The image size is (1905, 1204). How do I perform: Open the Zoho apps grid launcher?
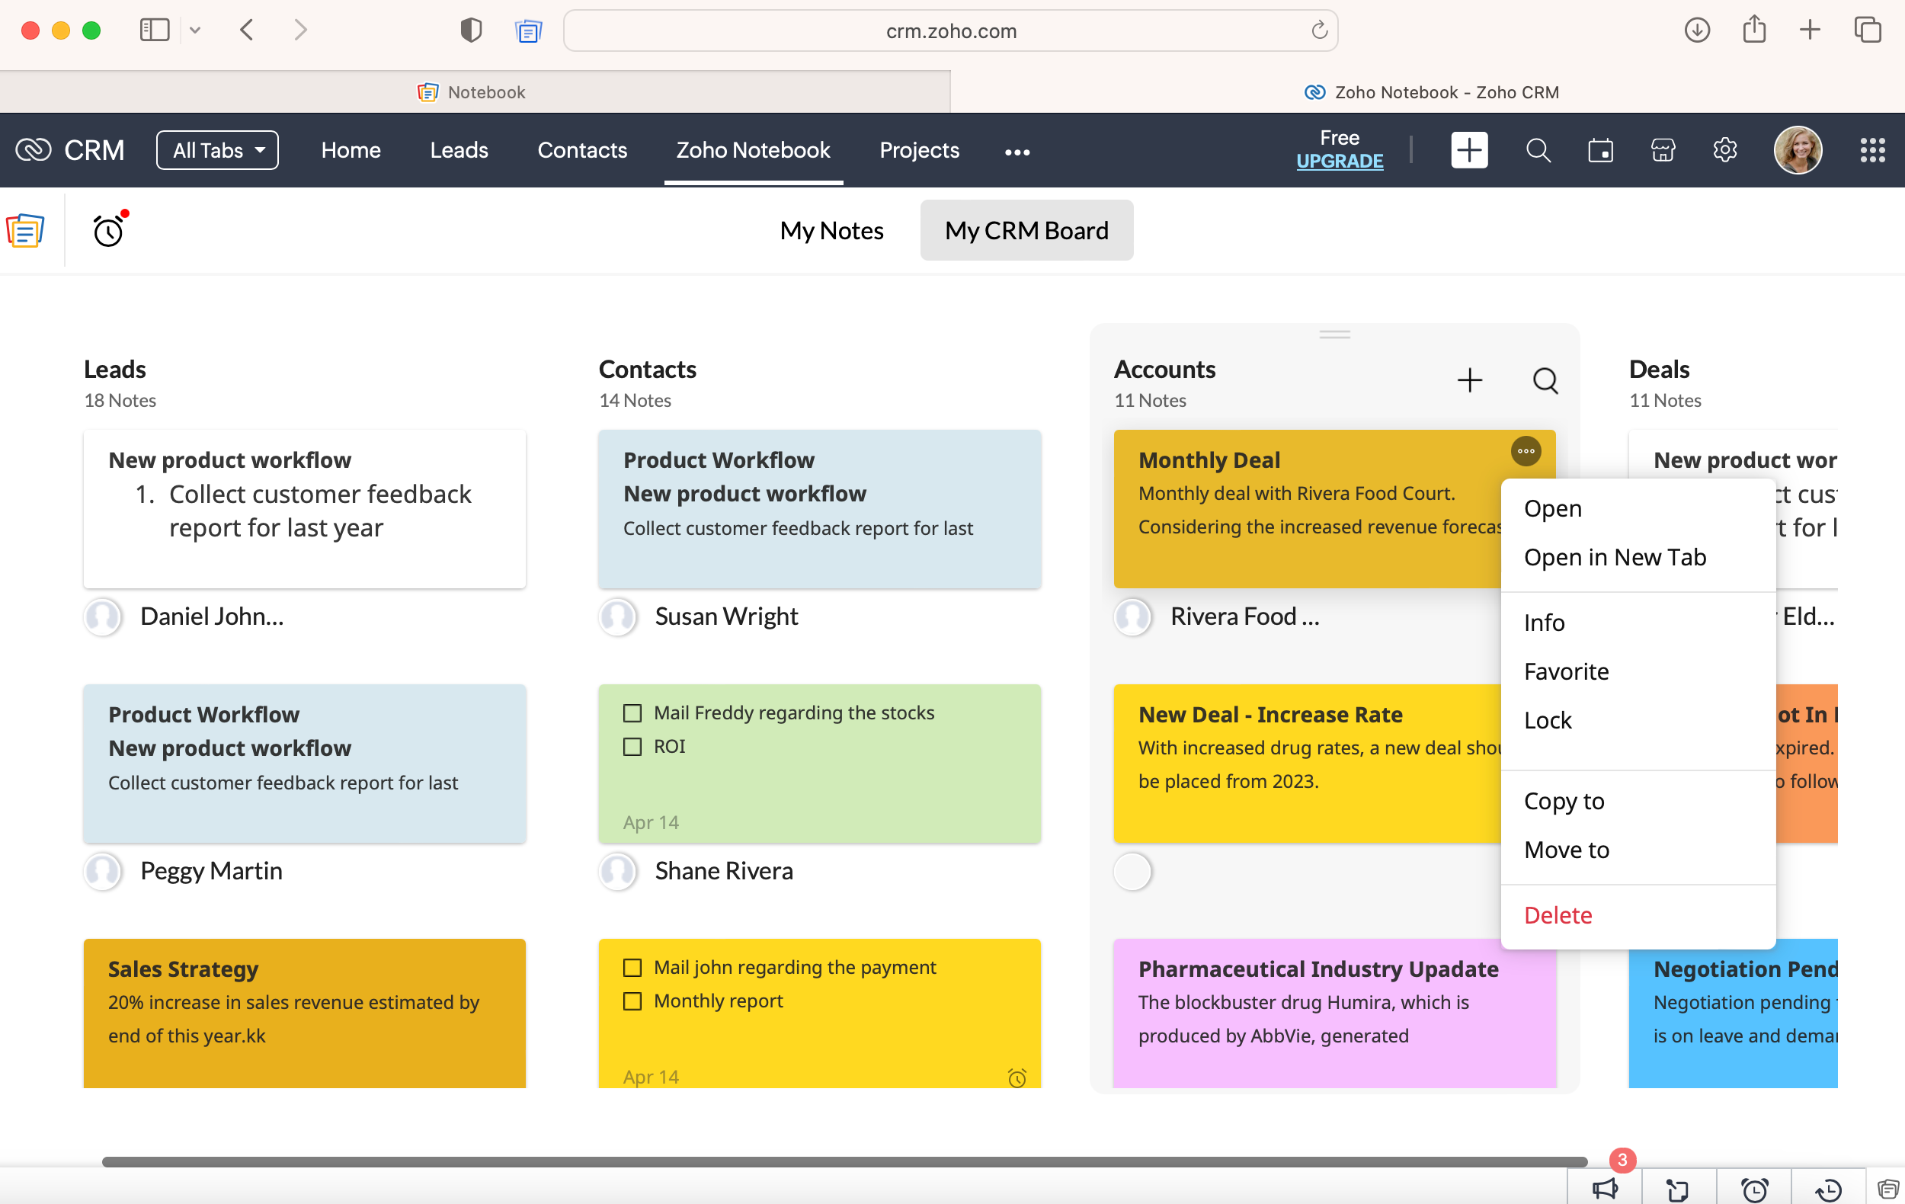(1871, 150)
